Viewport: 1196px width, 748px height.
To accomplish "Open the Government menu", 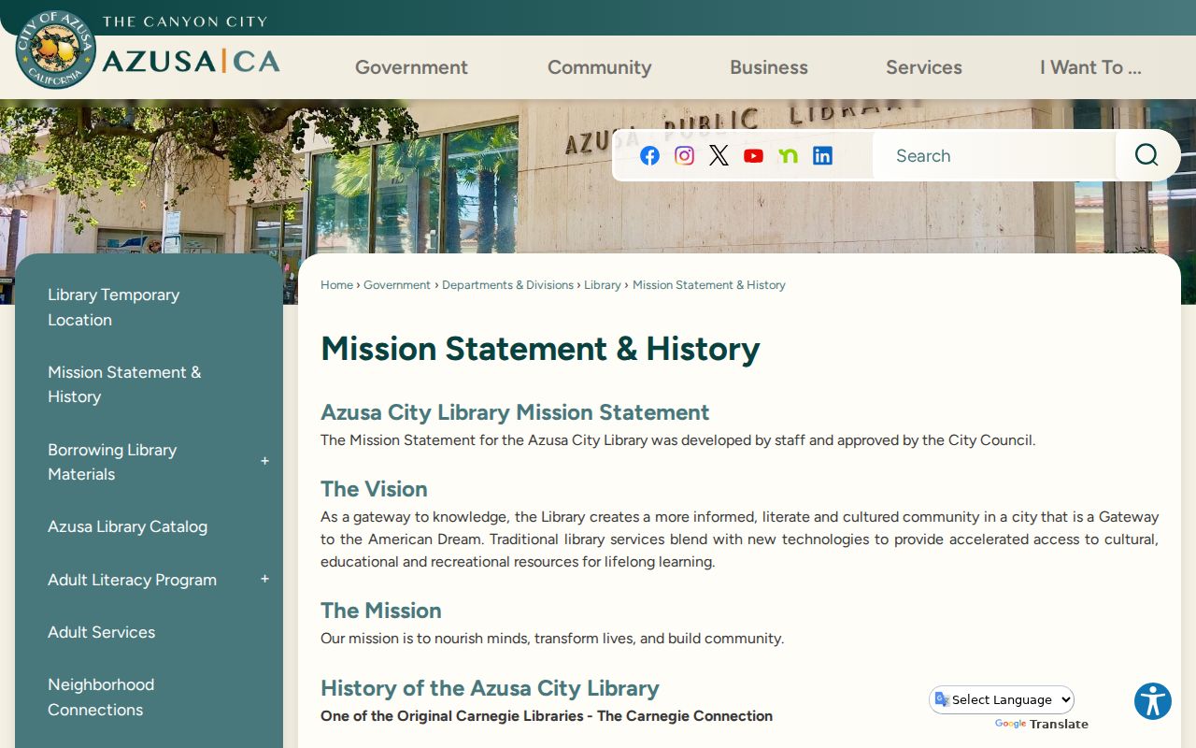I will [411, 67].
